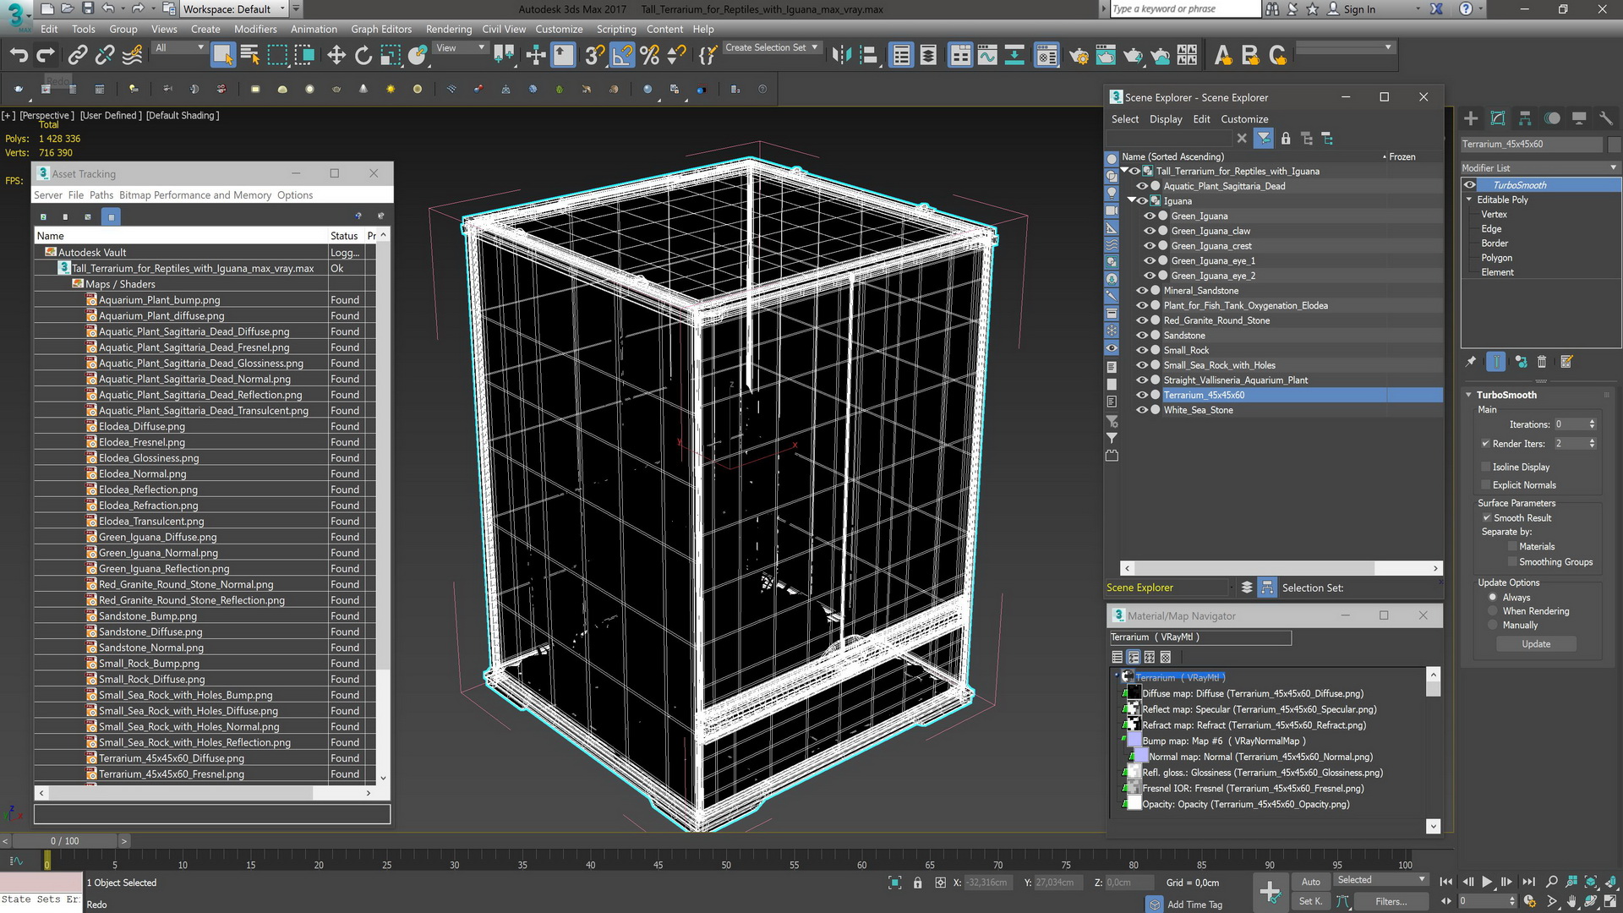Collapse the TurboSmooth rollout
Image resolution: width=1623 pixels, height=913 pixels.
pyautogui.click(x=1469, y=395)
